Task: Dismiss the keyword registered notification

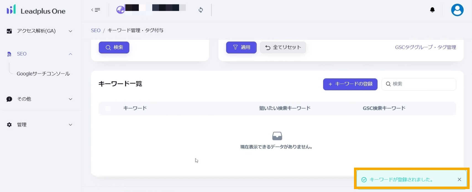Action: pos(459,180)
